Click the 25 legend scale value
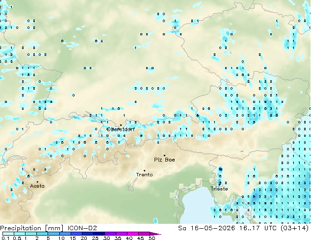Screen dimensions: 311x240 click(x=95, y=238)
